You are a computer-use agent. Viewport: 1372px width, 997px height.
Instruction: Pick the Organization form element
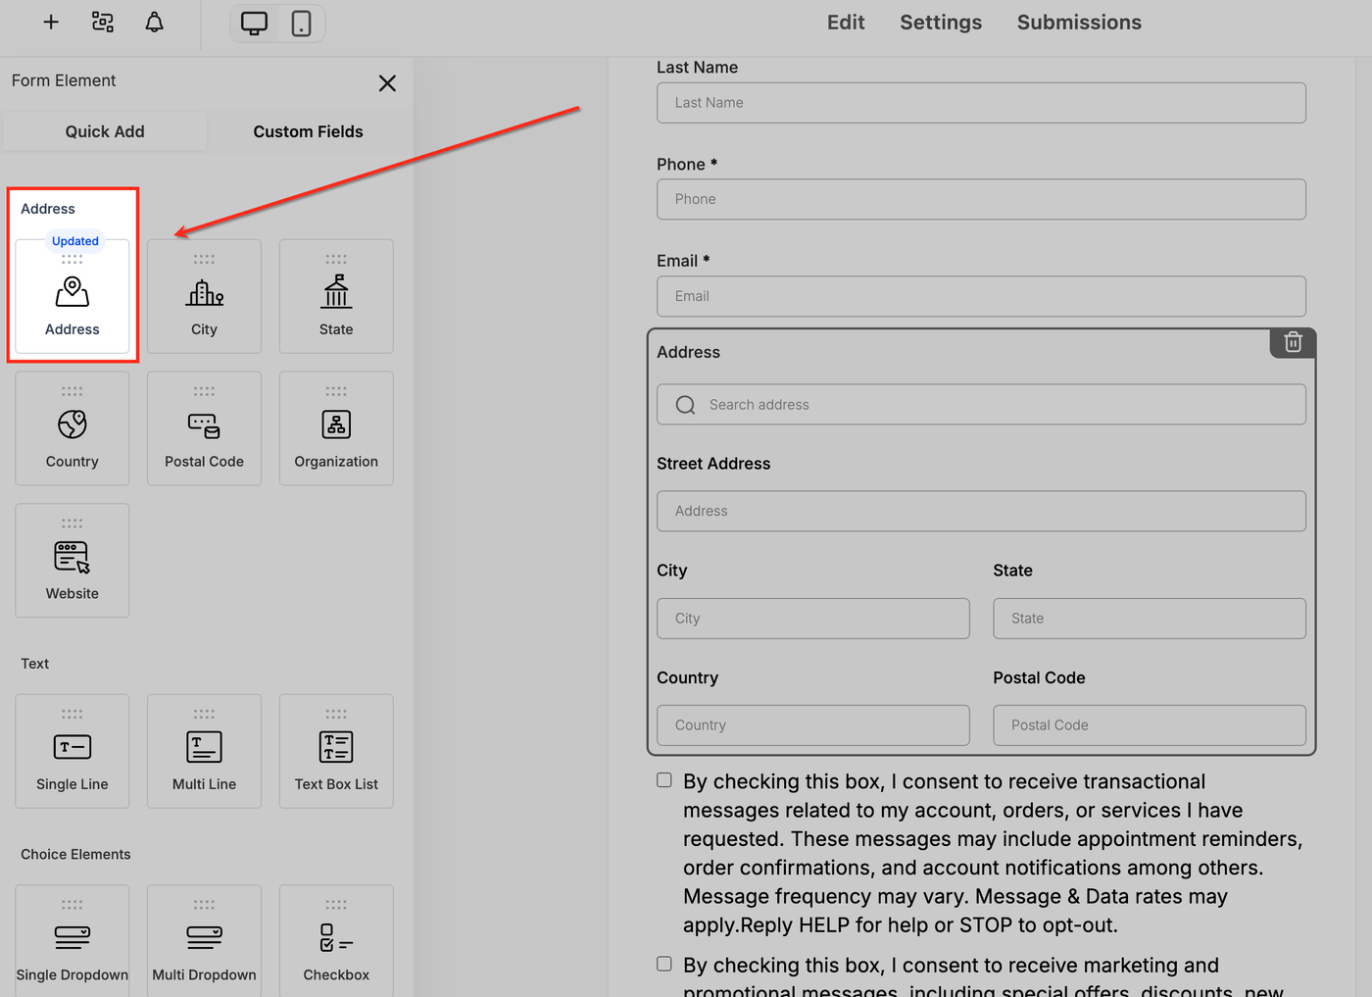tap(336, 428)
